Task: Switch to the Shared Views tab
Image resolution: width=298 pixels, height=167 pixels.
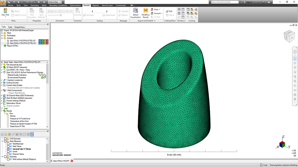Action: (19, 27)
